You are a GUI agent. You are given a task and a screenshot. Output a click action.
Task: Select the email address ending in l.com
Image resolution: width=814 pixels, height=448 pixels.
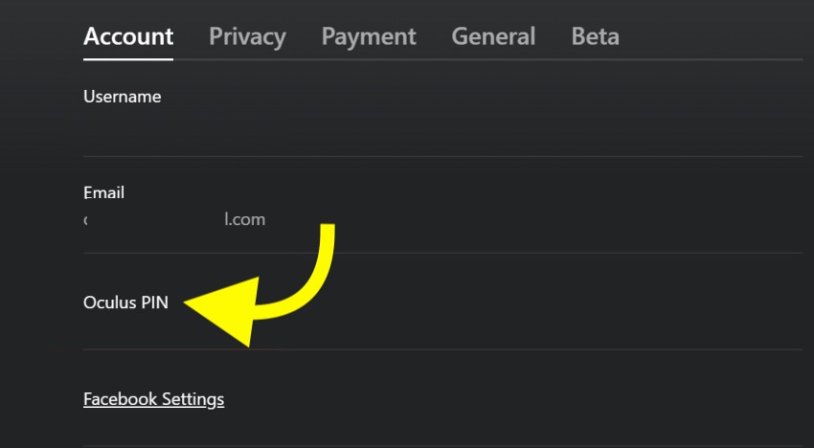click(x=244, y=220)
